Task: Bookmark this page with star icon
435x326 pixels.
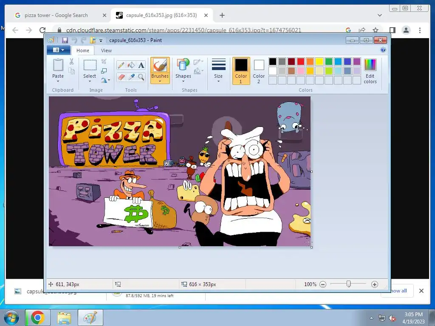Action: [x=376, y=30]
